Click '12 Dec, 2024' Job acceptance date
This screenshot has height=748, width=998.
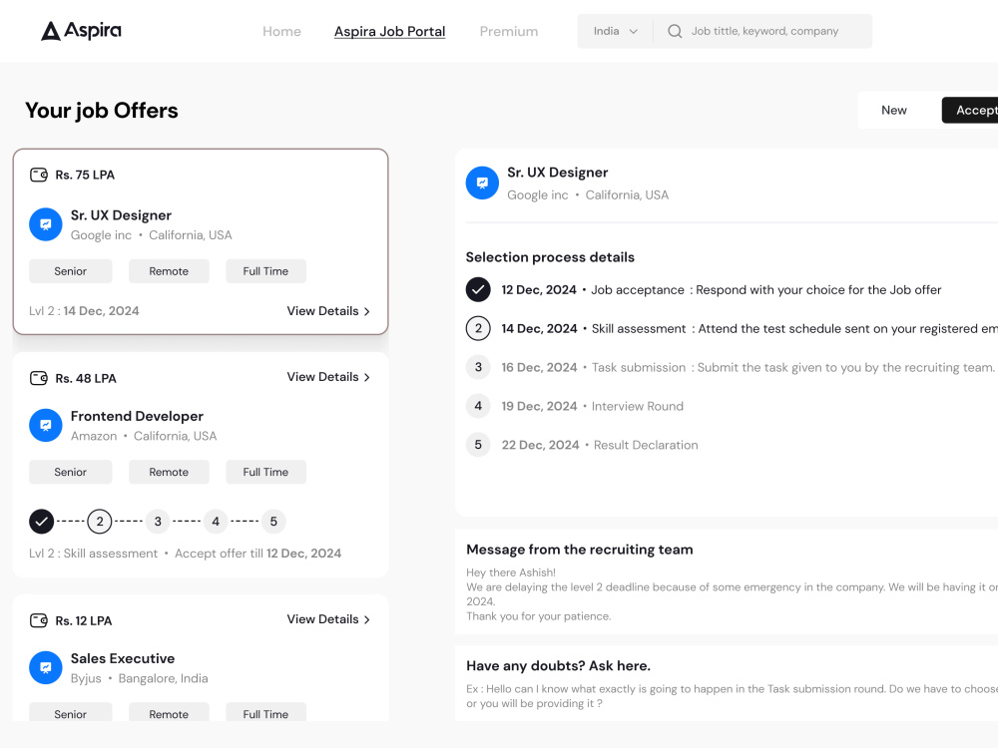click(x=539, y=289)
